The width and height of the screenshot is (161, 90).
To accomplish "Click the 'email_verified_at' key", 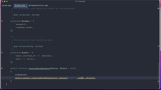I will pyautogui.click(x=26, y=56).
